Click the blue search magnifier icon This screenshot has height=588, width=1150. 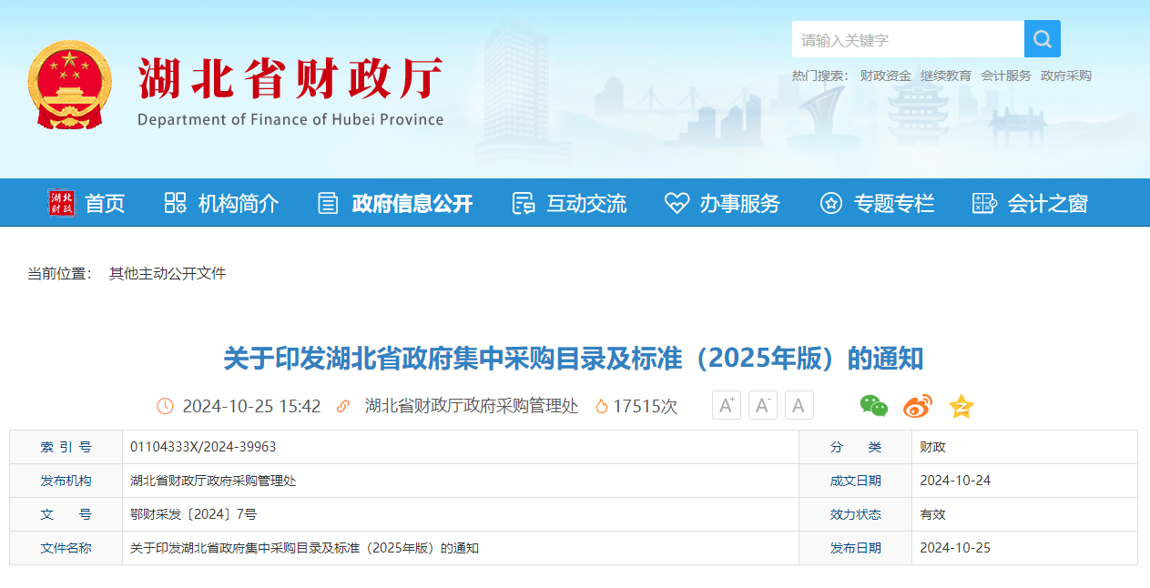click(x=1042, y=38)
